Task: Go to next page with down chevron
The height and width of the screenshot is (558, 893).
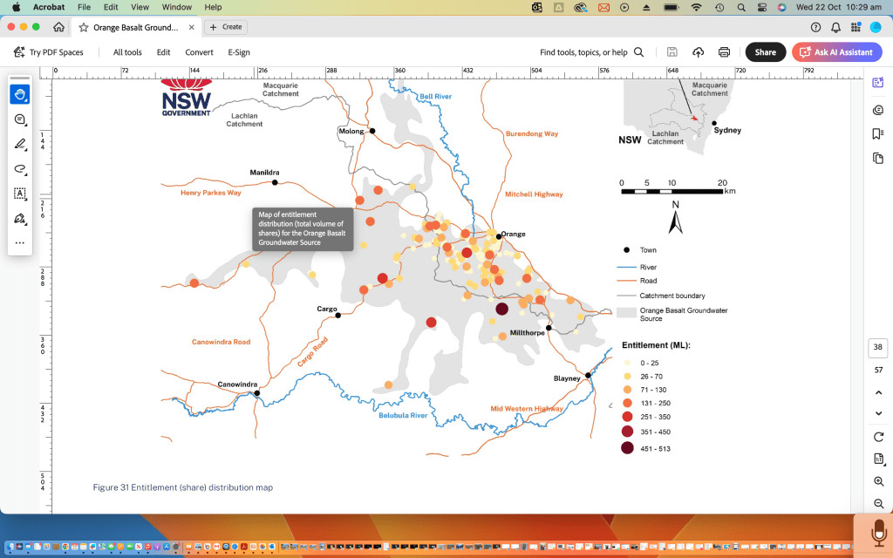Action: pos(878,413)
